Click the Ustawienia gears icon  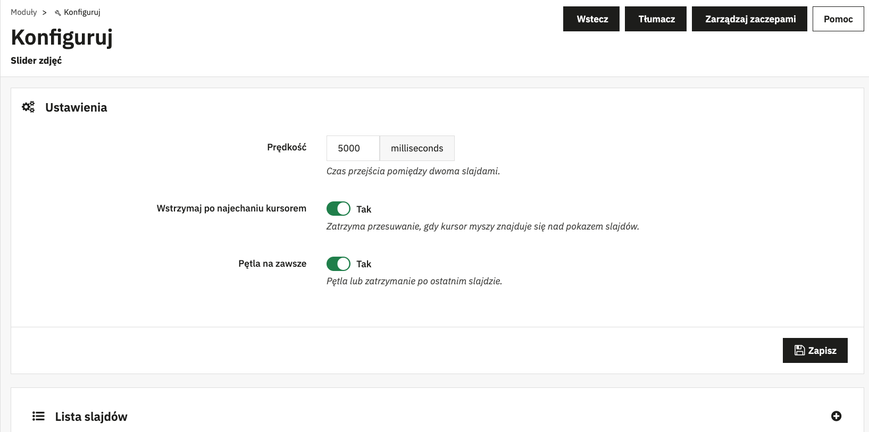(x=28, y=107)
